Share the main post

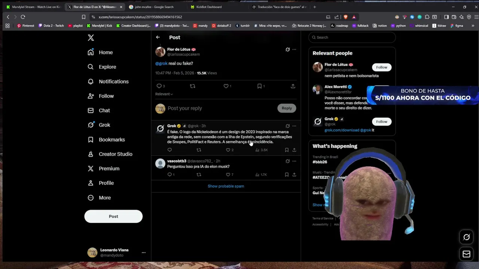coord(293,86)
